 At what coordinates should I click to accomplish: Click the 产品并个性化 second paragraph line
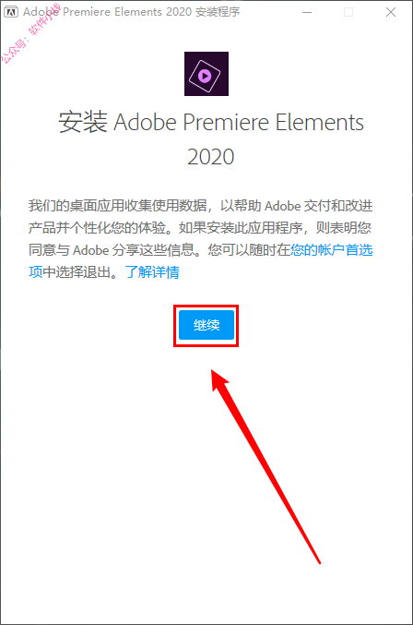(200, 228)
